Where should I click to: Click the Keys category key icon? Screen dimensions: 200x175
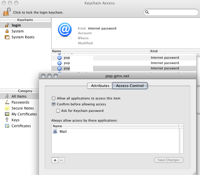(7, 120)
